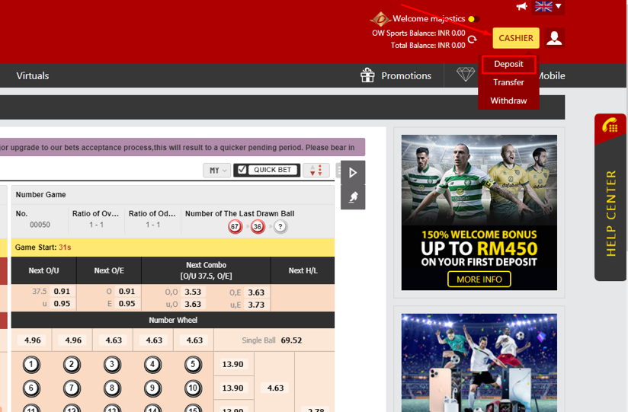
Task: Click number wheel ball 2
Action: pyautogui.click(x=72, y=364)
